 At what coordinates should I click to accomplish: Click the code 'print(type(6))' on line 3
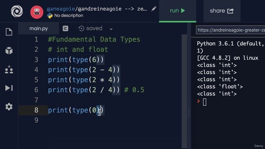pos(76,60)
